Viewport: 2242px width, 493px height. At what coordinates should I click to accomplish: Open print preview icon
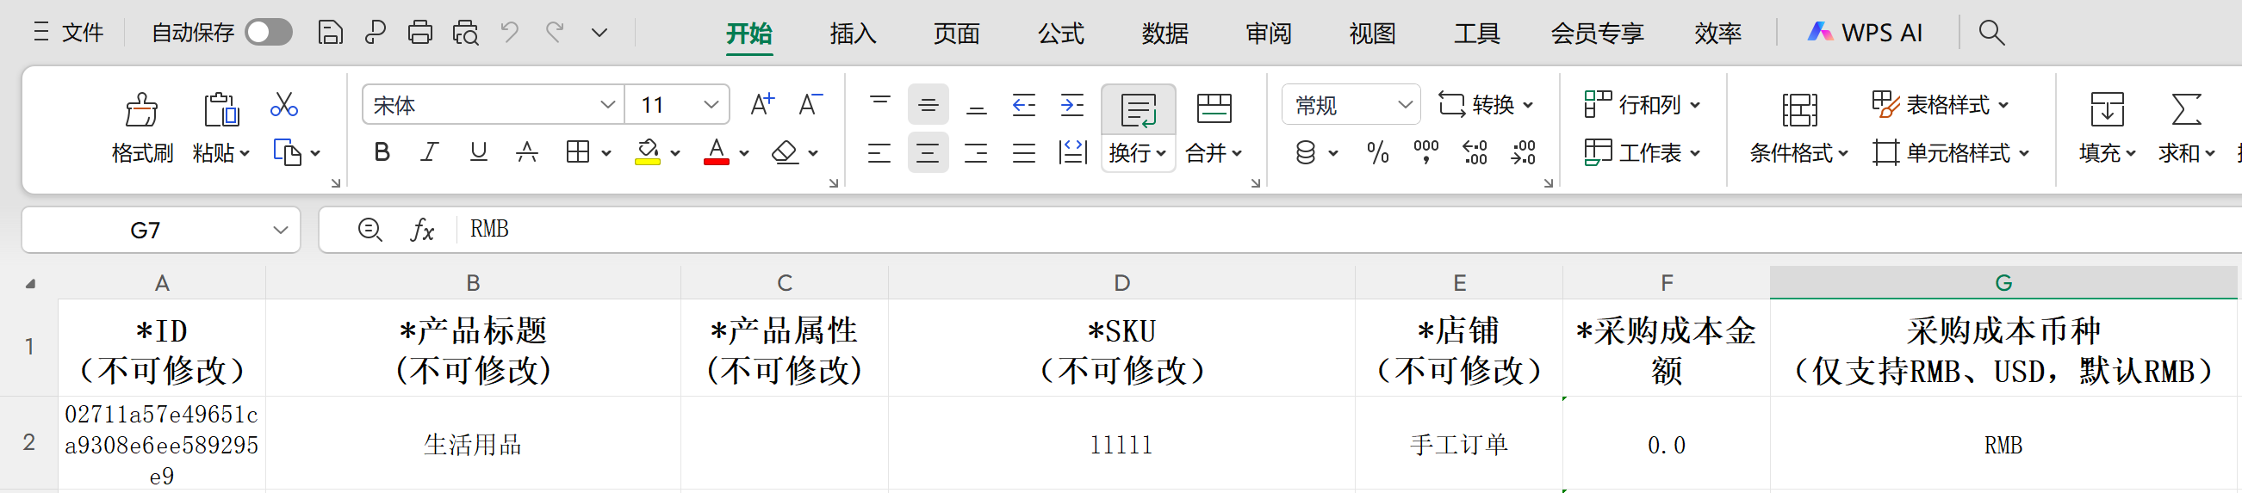click(x=466, y=33)
